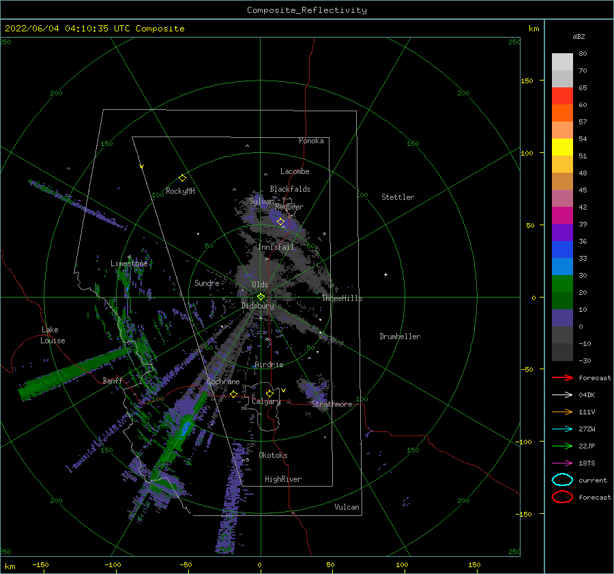Click the Blackfalds label
The height and width of the screenshot is (574, 614).
pos(290,189)
